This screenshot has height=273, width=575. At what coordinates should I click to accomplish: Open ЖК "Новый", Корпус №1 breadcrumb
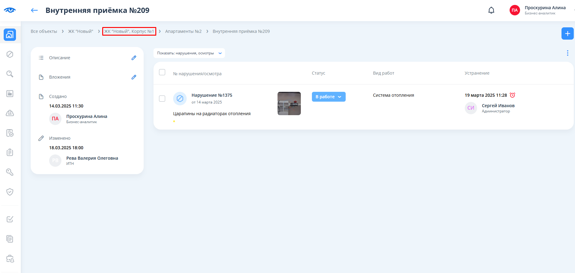pyautogui.click(x=129, y=31)
